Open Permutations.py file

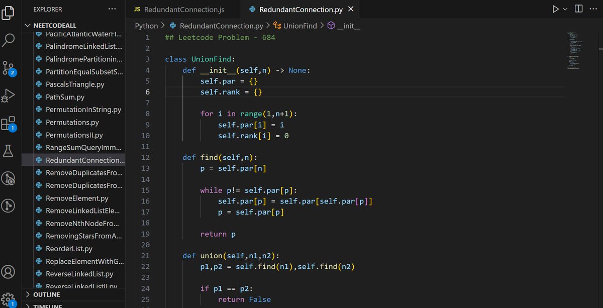click(x=73, y=122)
